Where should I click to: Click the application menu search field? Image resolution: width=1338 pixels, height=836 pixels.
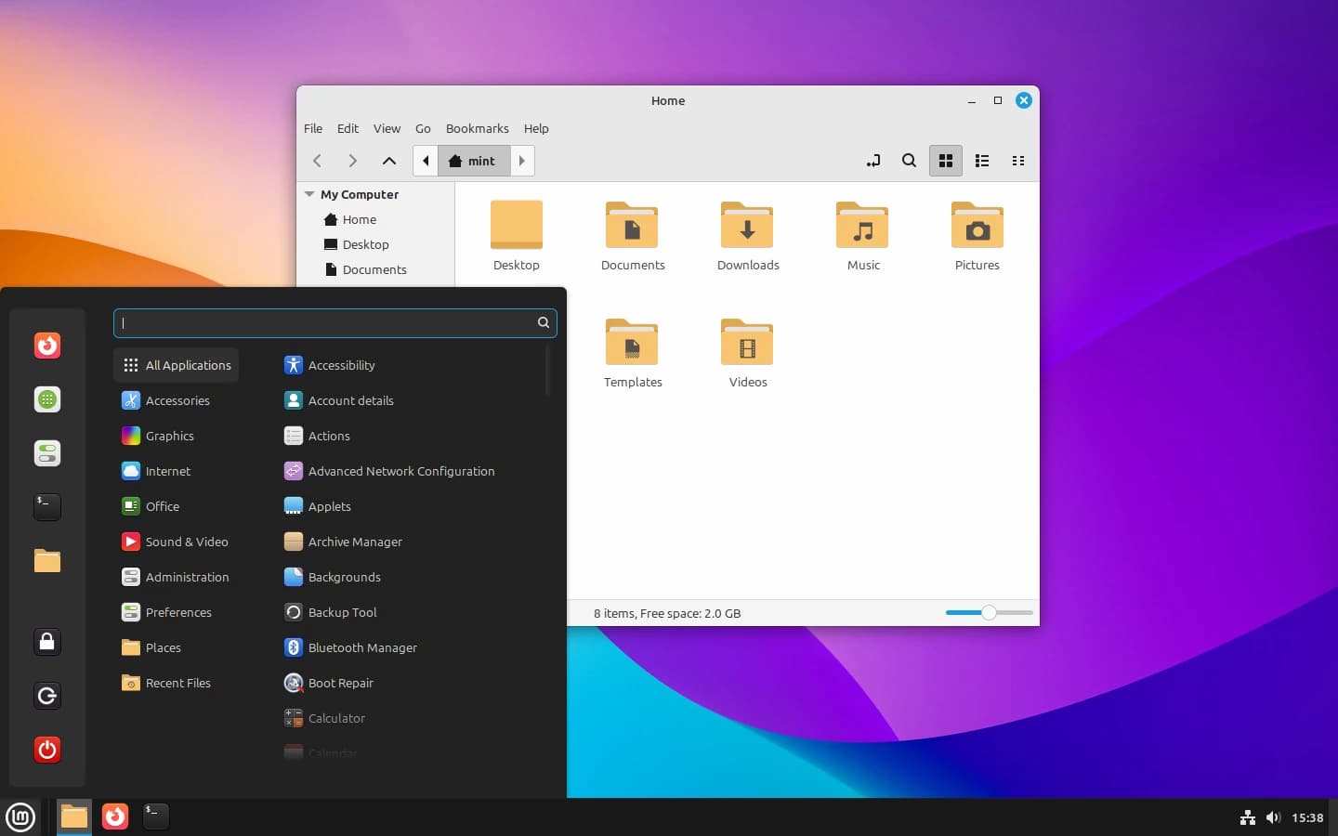[x=325, y=322]
